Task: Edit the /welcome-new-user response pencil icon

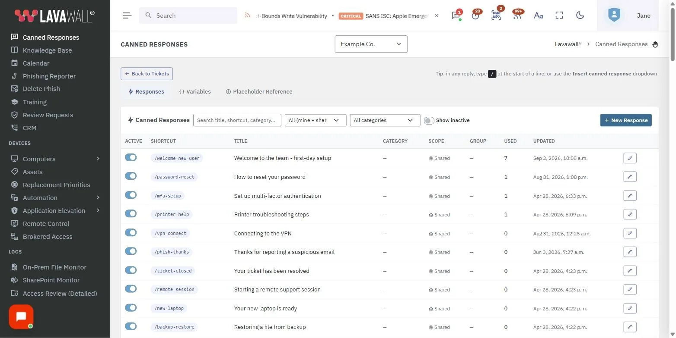Action: [x=630, y=158]
